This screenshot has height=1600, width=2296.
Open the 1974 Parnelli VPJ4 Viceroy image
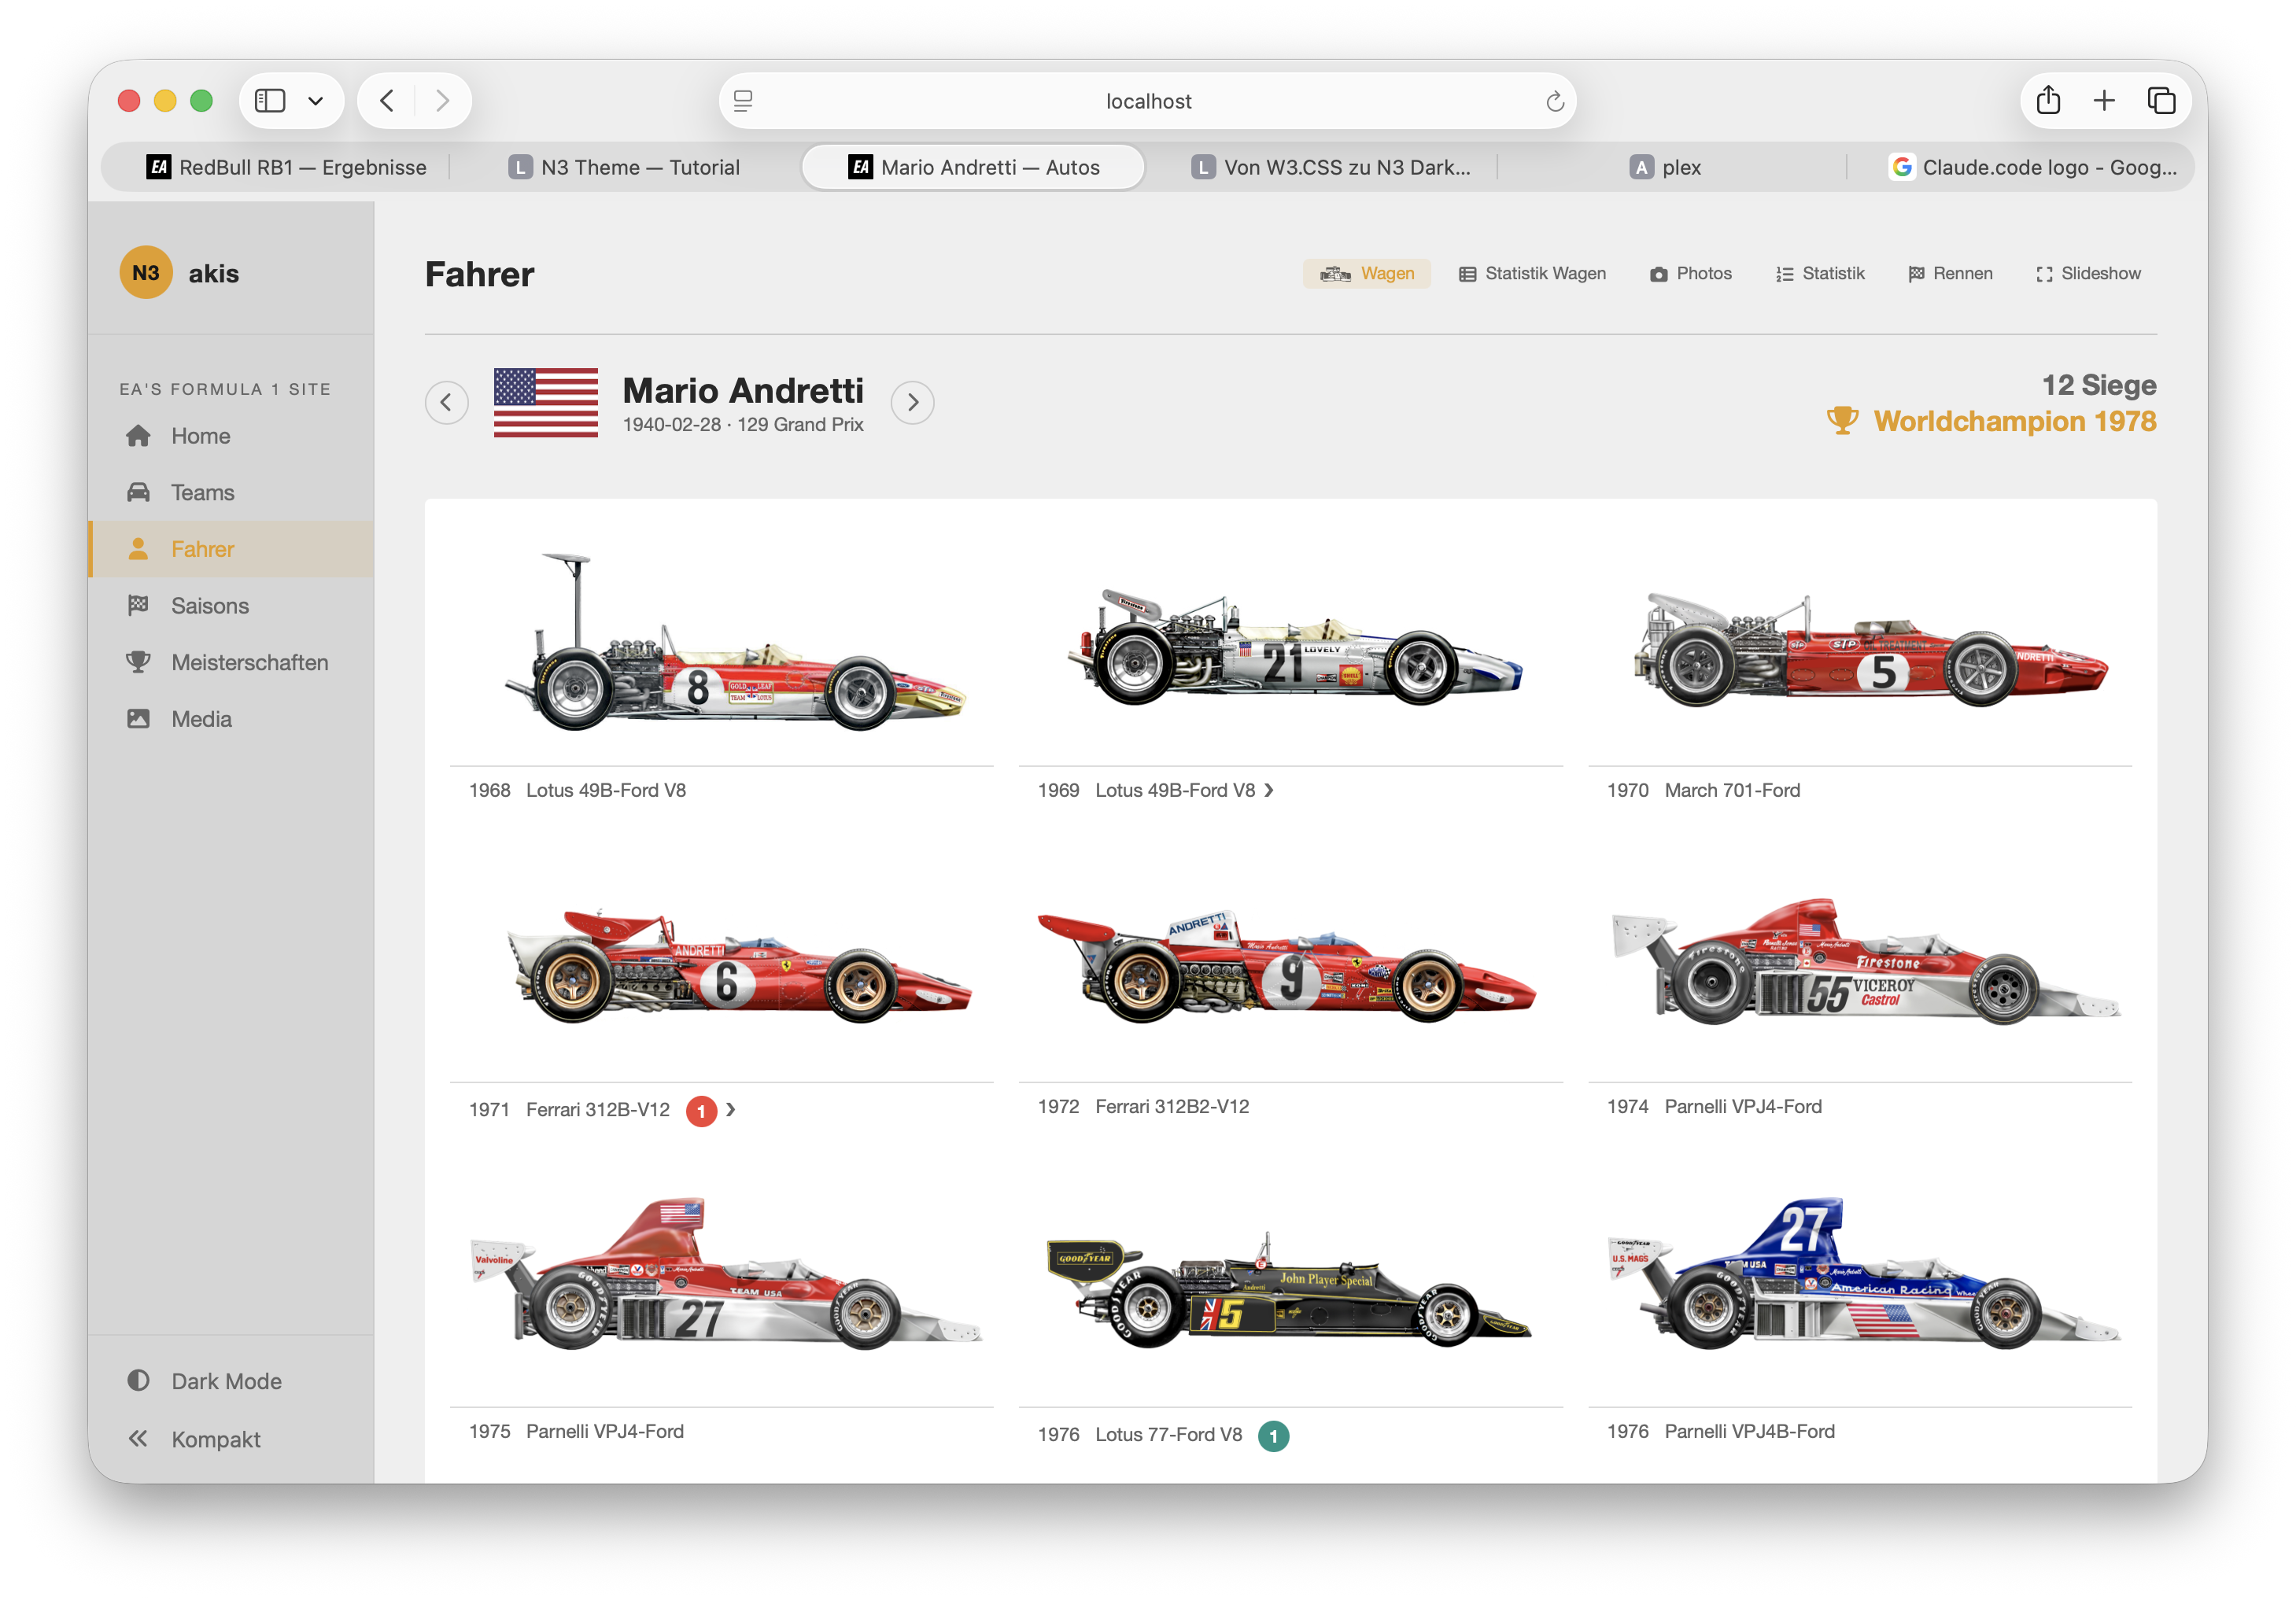(1866, 961)
